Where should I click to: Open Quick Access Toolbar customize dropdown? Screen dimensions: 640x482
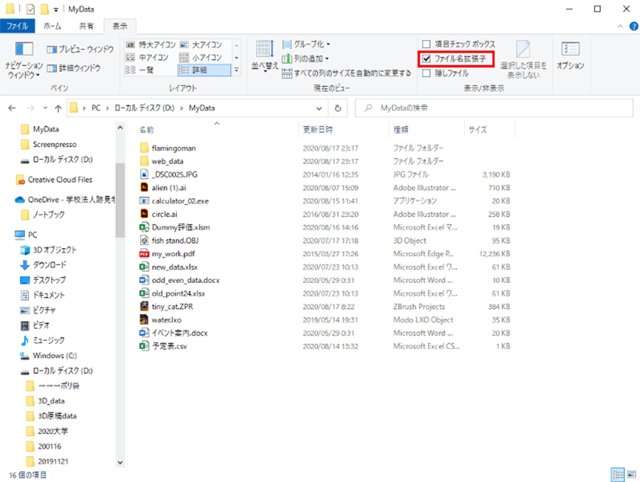point(56,9)
